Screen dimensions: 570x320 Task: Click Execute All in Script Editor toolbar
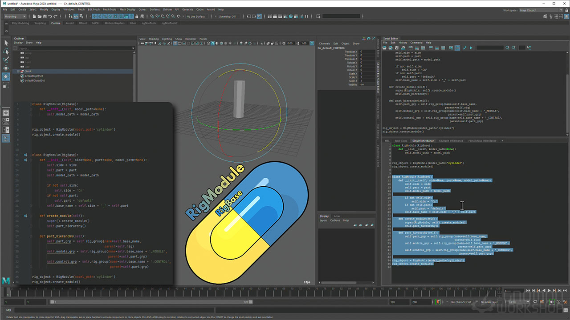coord(471,48)
